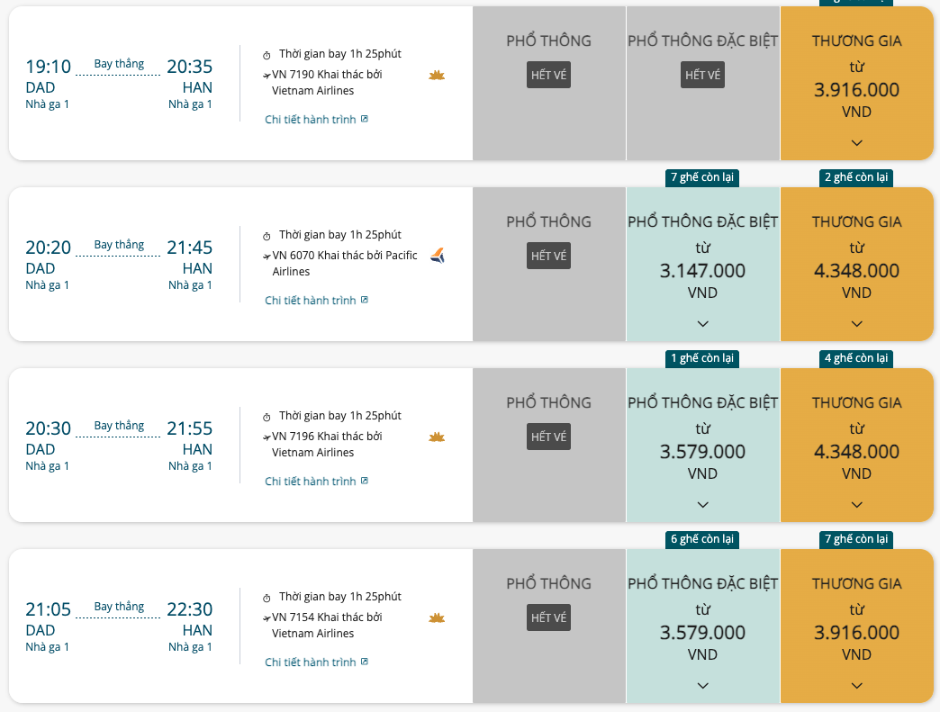Click HẾT VÉ button in Phổ Thông for 19:10
Screen dimensions: 940x712
(x=548, y=75)
